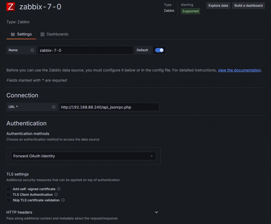Viewport: 271px width, 224px height.
Task: Click the HTTP headers heading text
Action: tap(19, 212)
